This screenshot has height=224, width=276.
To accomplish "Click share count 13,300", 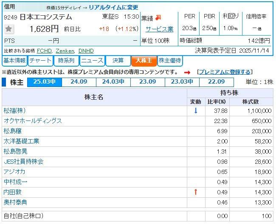I will (x=263, y=202).
